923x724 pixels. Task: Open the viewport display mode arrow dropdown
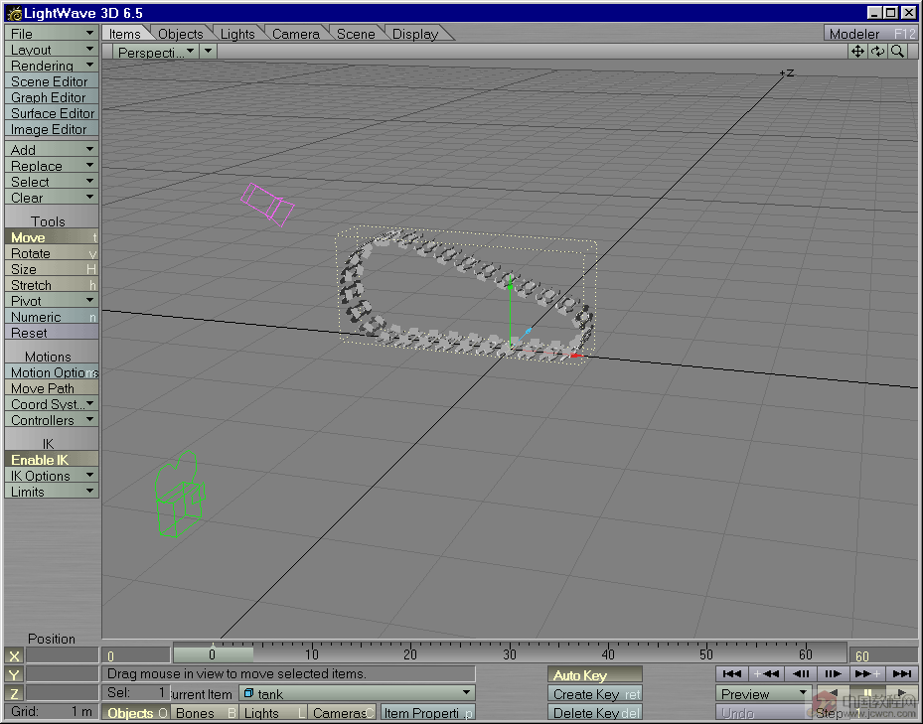pos(209,52)
